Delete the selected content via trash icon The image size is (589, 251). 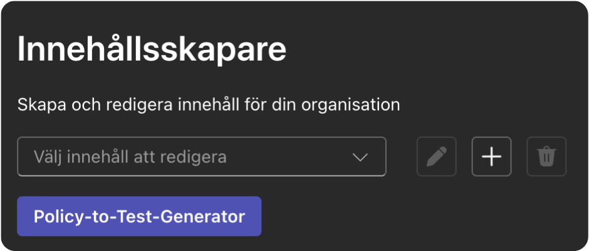pyautogui.click(x=546, y=157)
